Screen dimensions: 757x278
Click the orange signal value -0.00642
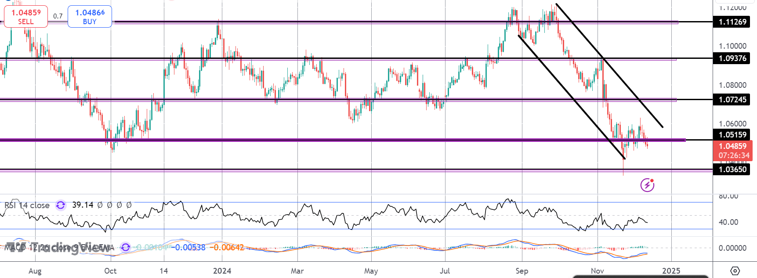coord(226,247)
